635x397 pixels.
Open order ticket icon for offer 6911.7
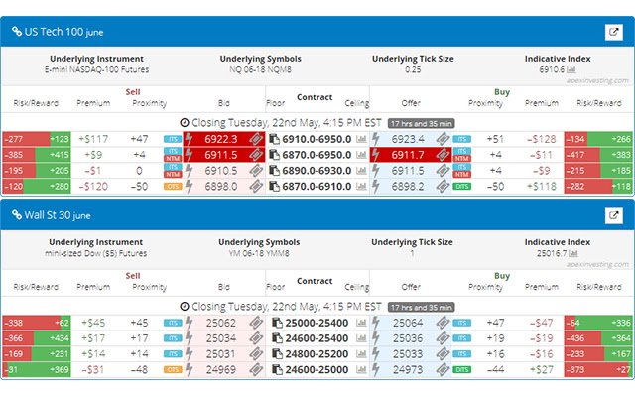[x=443, y=155]
